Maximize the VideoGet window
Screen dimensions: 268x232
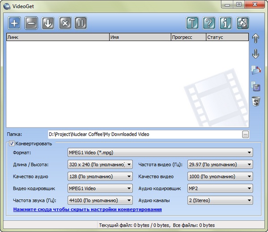click(239, 4)
